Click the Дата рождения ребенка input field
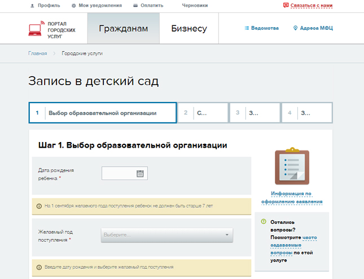Image resolution: width=364 pixels, height=279 pixels. click(118, 174)
